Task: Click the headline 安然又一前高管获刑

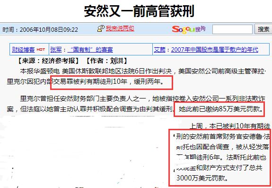Action: point(139,11)
